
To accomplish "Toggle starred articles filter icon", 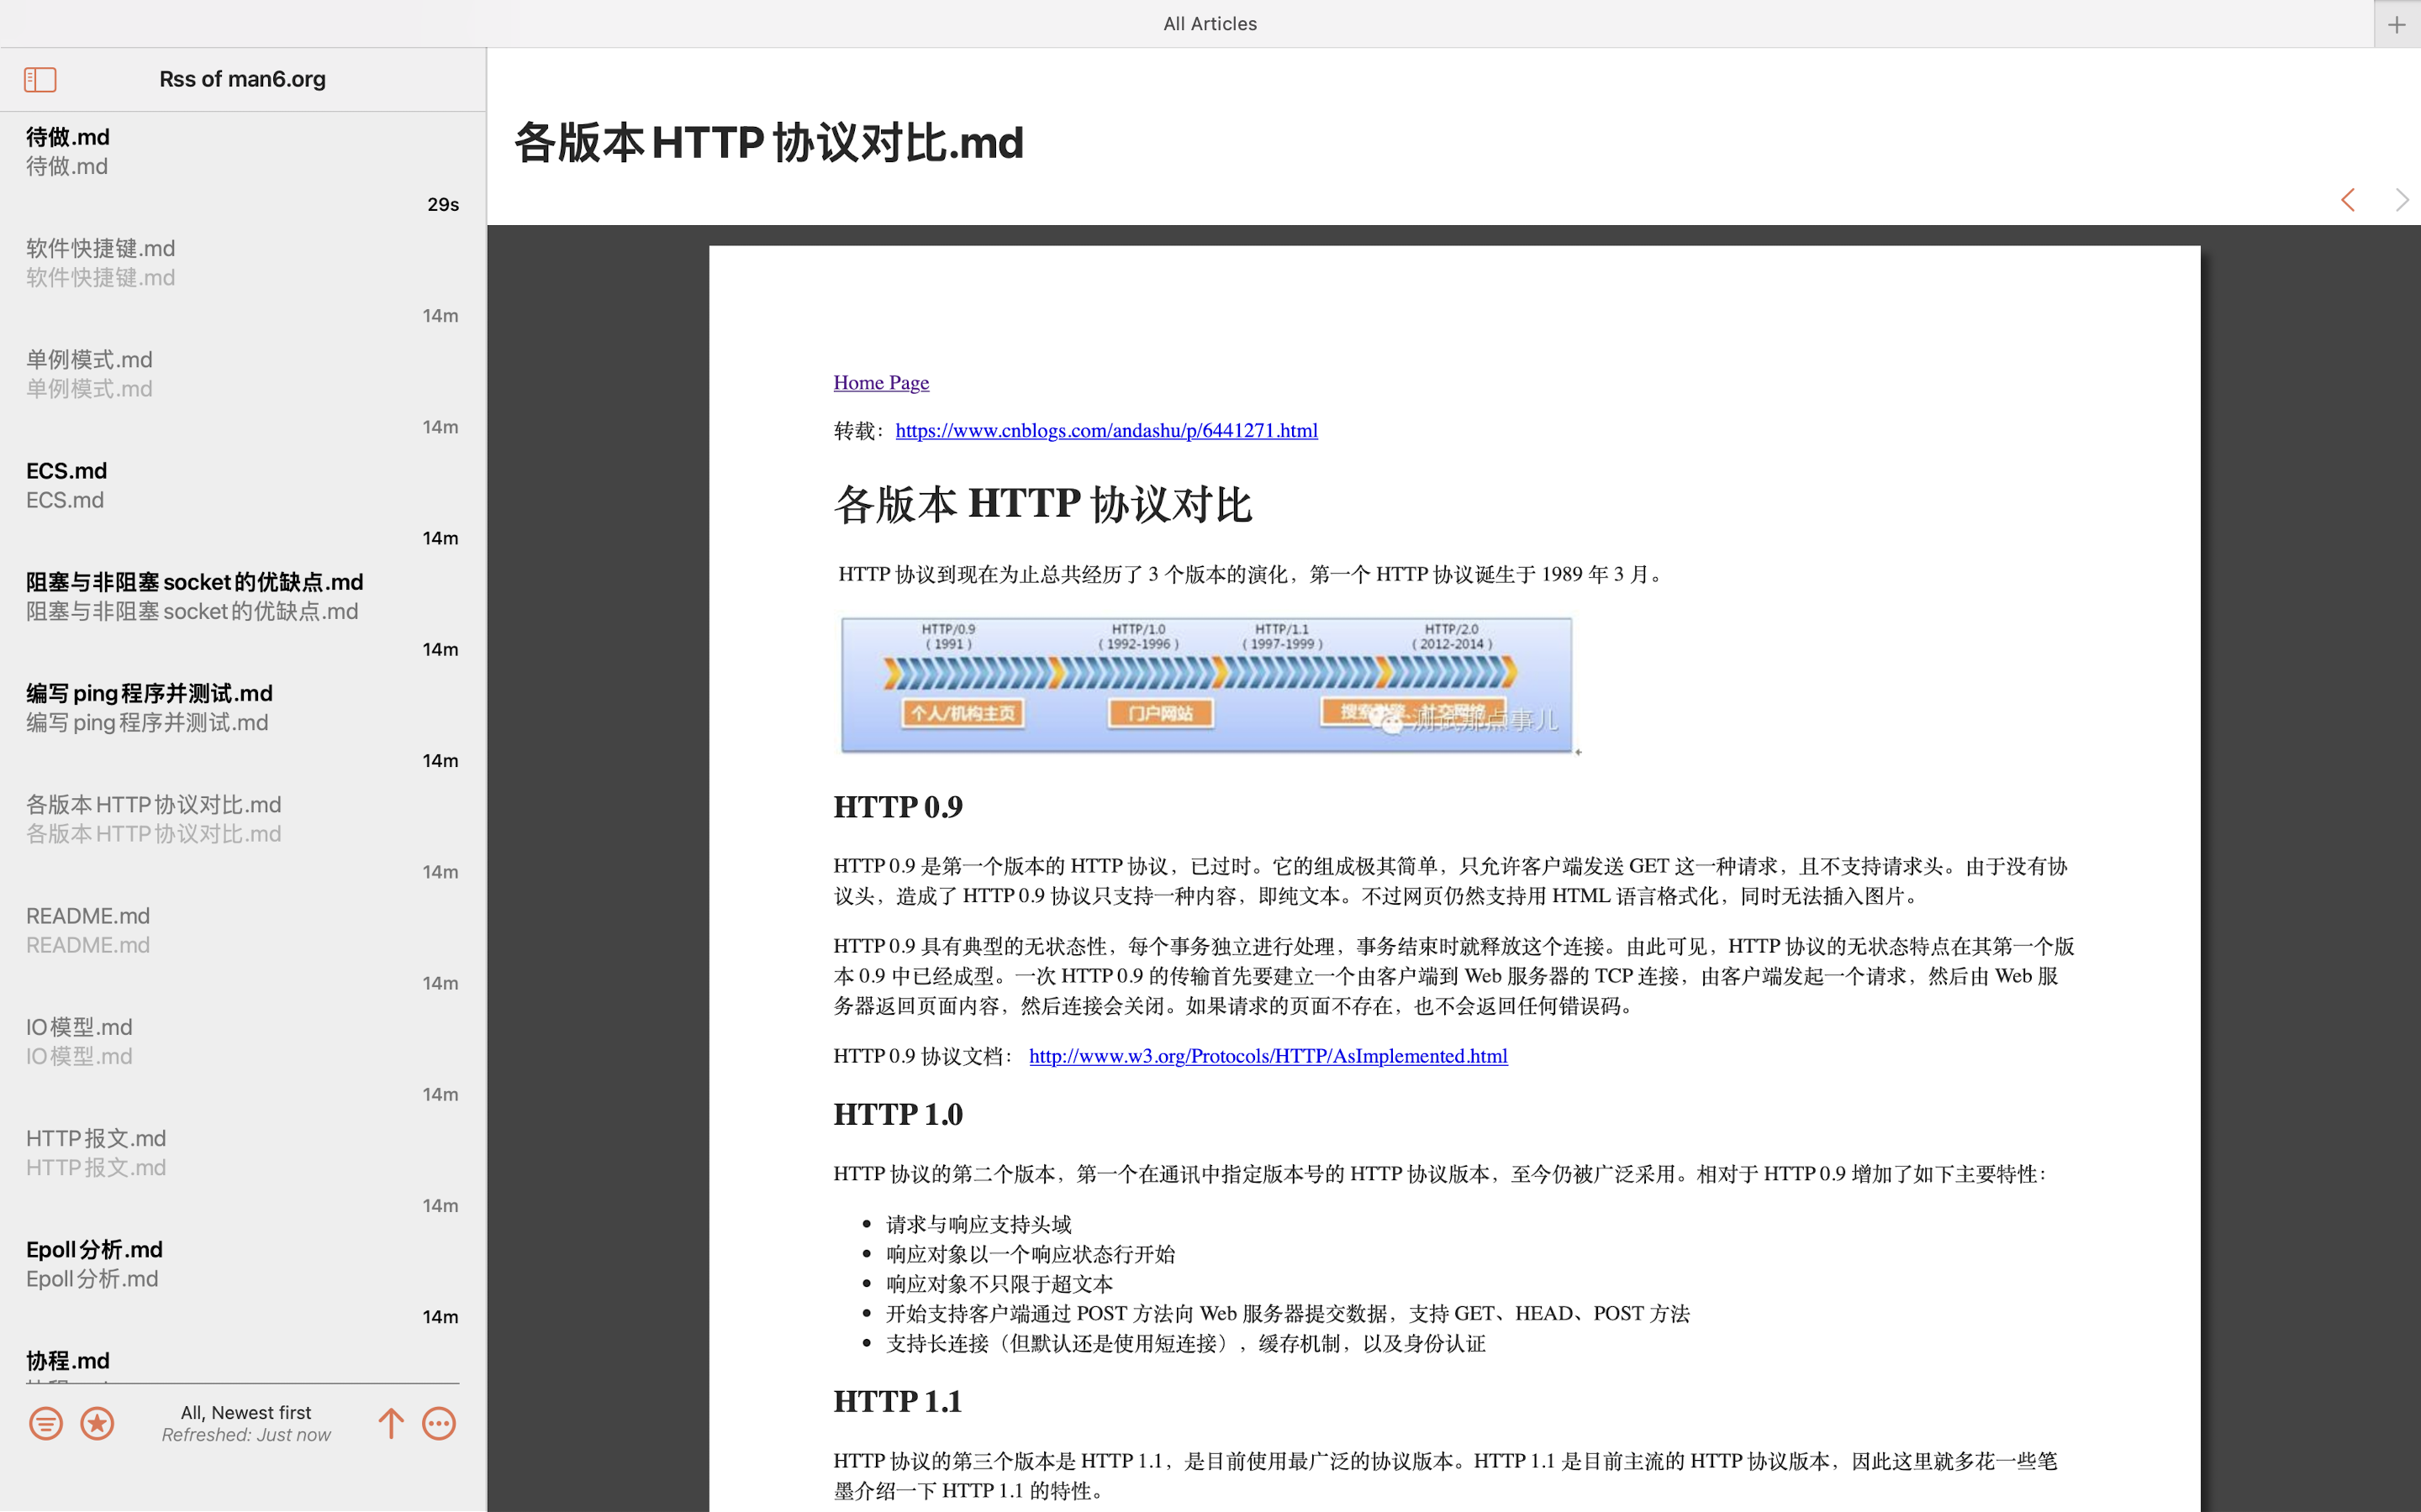I will coord(97,1423).
